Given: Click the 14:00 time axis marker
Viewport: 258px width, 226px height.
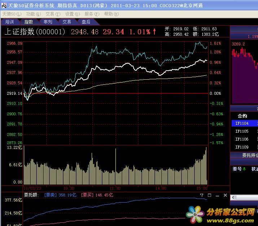Looking at the screenshot, I should pos(161,188).
